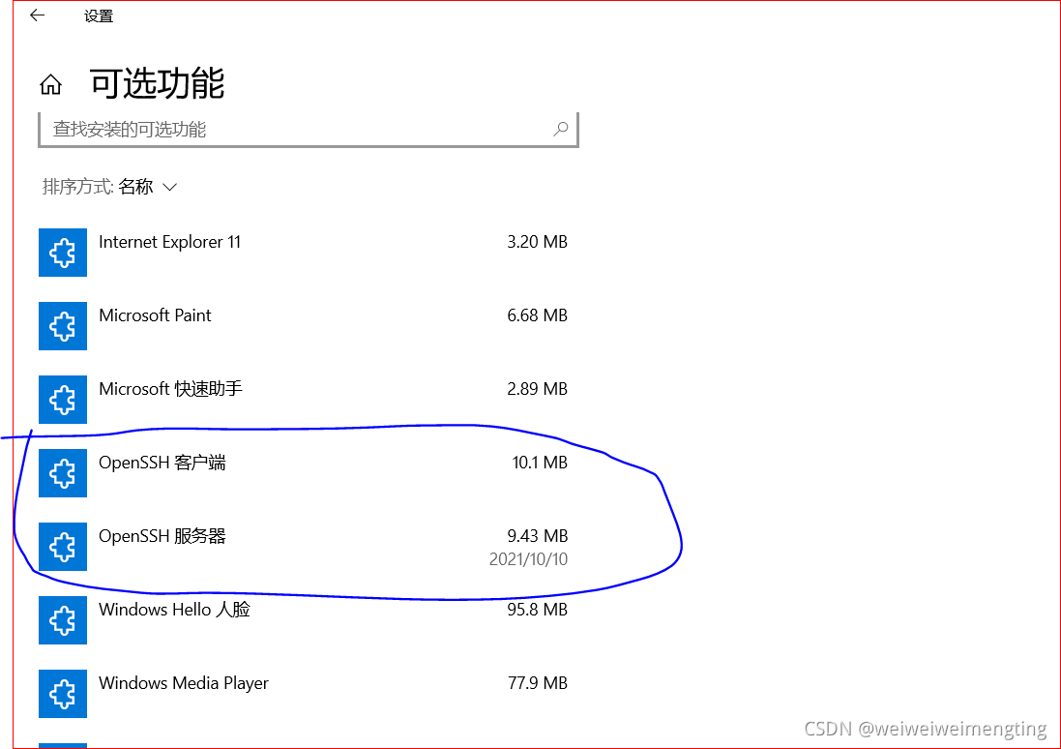The width and height of the screenshot is (1061, 749).
Task: Select Microsoft Paint entry
Action: (x=303, y=326)
